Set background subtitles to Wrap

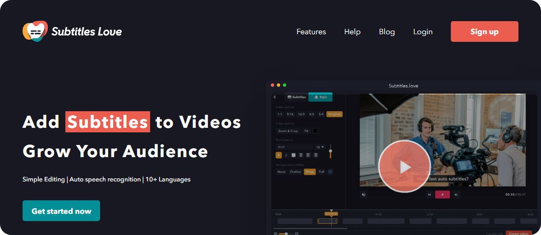(310, 172)
